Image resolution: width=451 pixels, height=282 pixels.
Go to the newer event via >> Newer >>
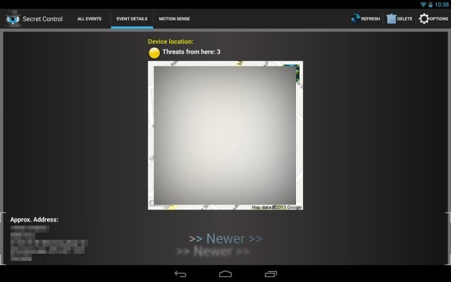pyautogui.click(x=225, y=239)
